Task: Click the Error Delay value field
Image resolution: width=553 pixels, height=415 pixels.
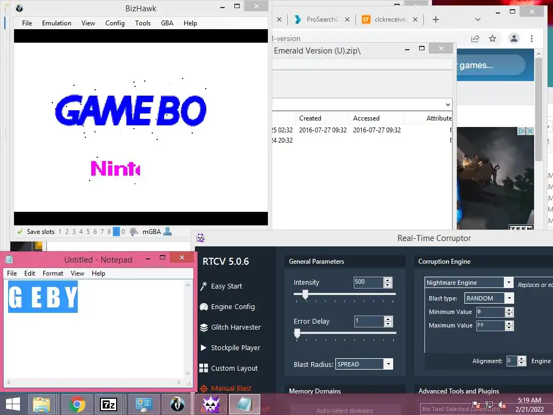Action: click(x=368, y=321)
